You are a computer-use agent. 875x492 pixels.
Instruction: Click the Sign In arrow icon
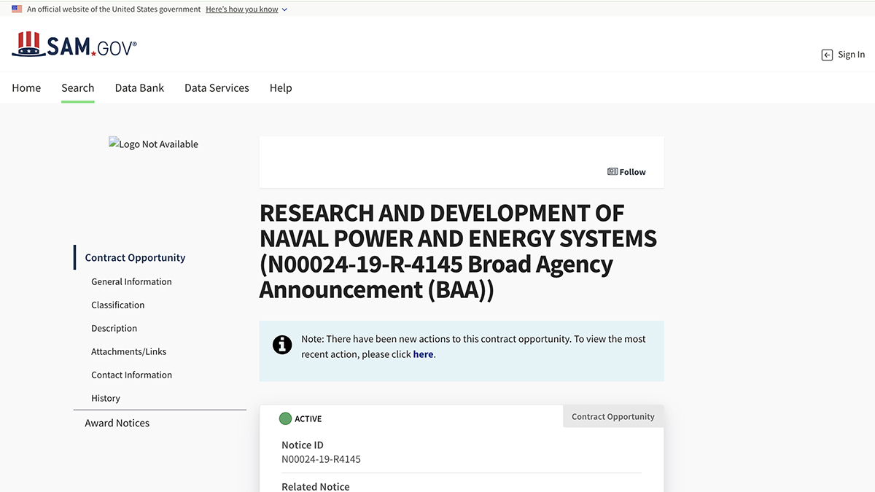point(827,55)
